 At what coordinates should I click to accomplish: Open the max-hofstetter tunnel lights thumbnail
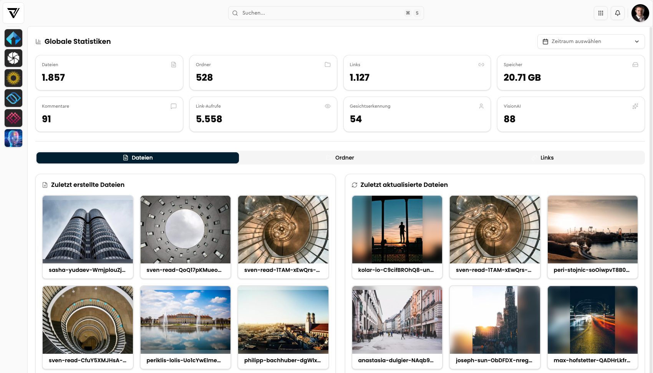point(593,320)
